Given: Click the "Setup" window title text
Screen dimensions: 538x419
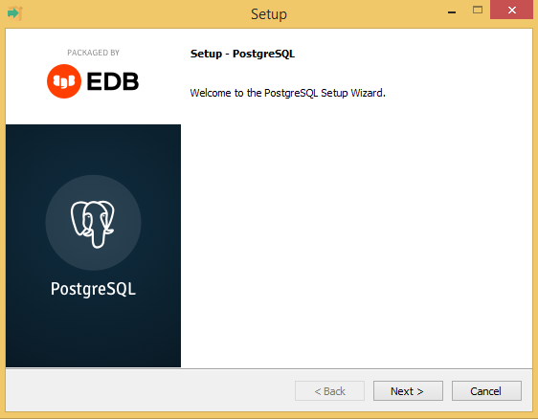Looking at the screenshot, I should (x=269, y=14).
